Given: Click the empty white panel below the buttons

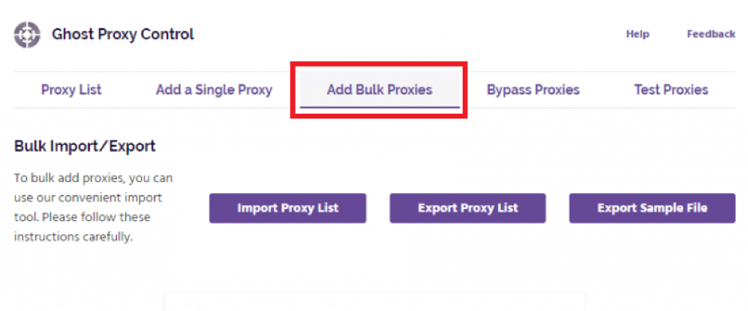Looking at the screenshot, I should pos(374,301).
